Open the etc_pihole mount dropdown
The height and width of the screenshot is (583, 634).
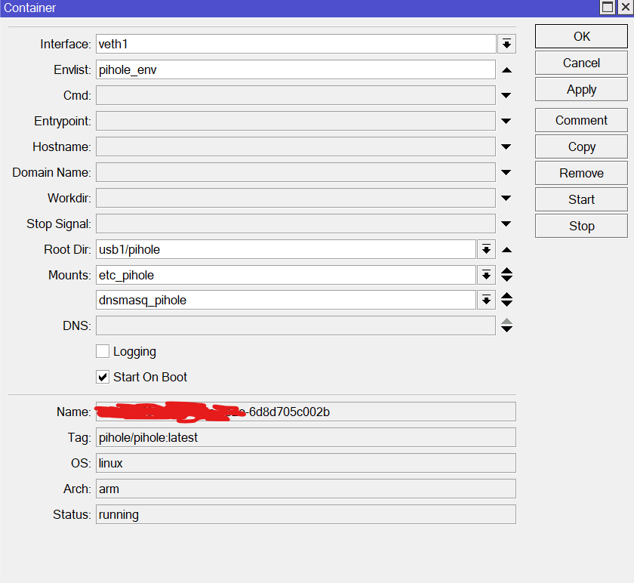coord(486,275)
